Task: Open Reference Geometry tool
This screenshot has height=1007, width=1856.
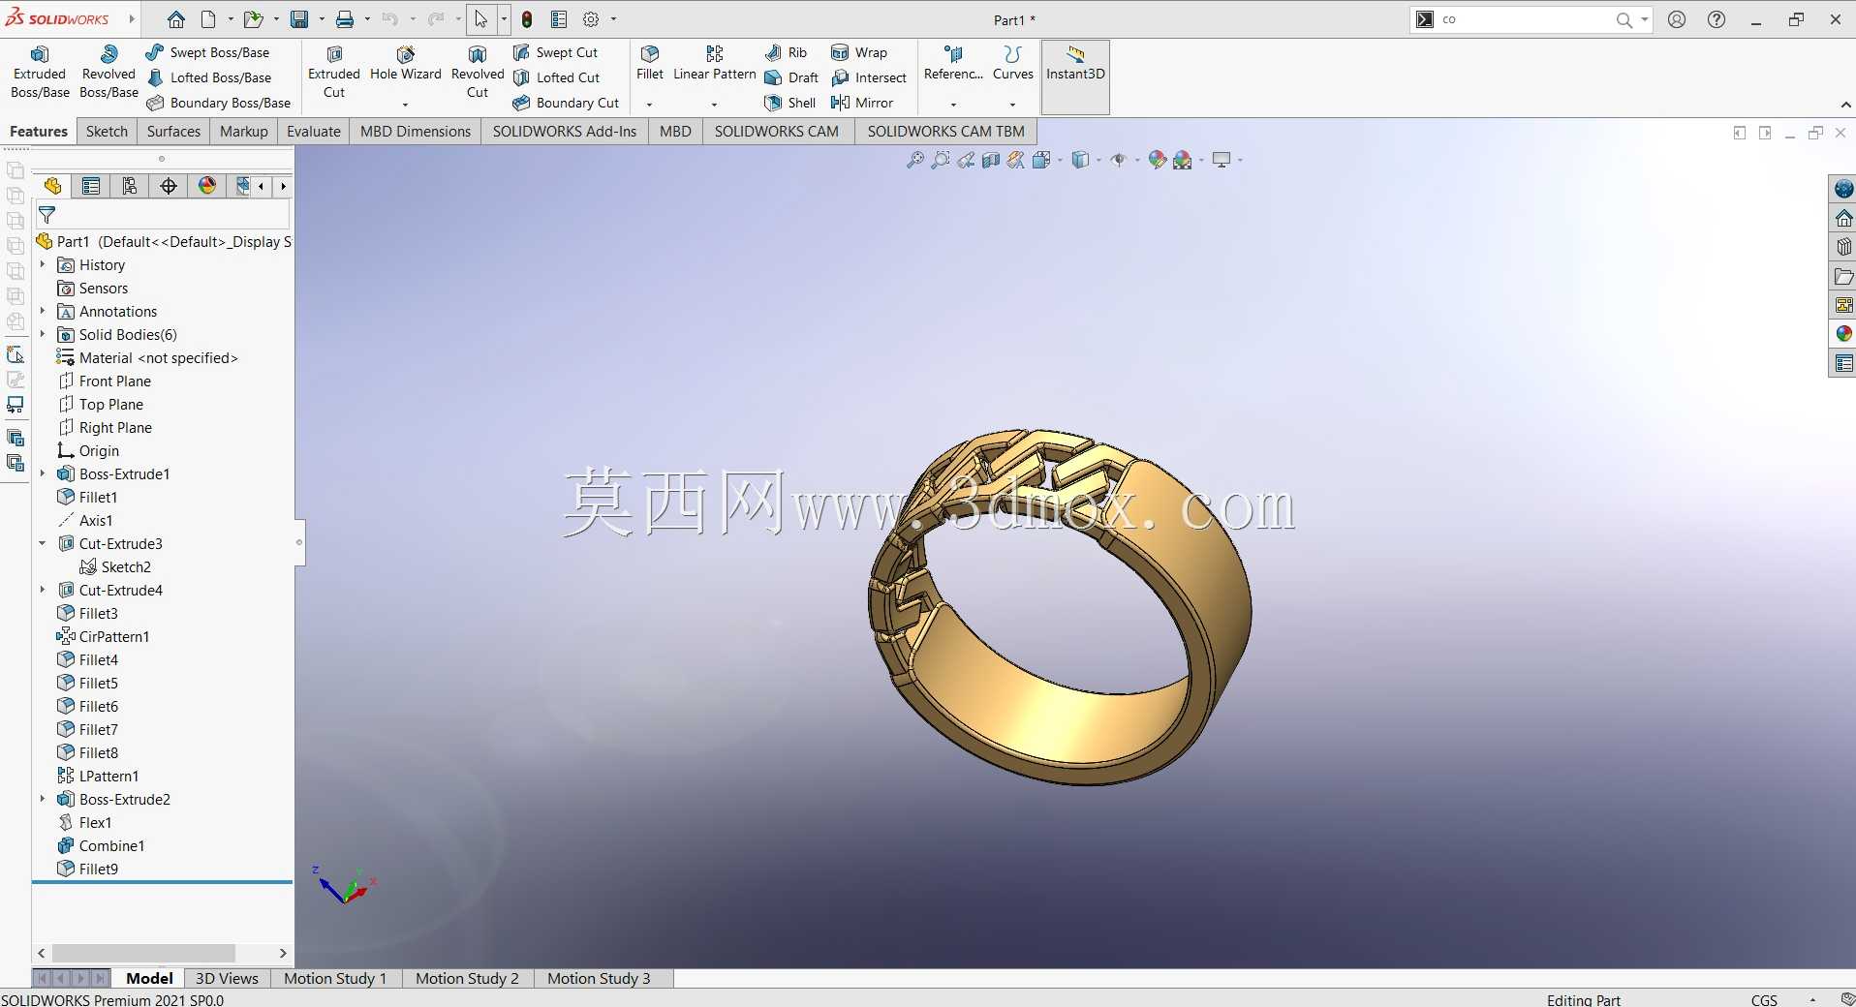Action: click(x=953, y=64)
